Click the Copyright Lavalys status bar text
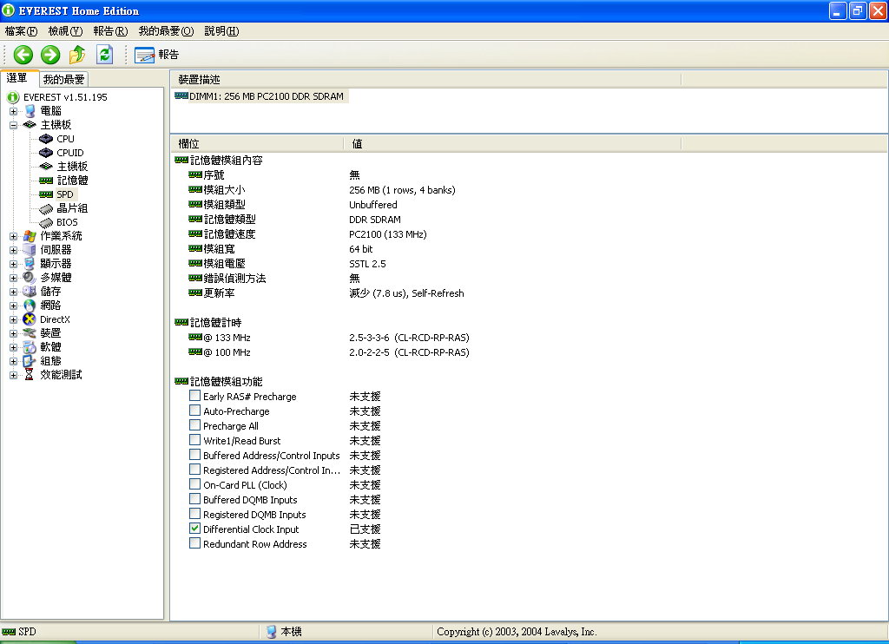 click(517, 632)
